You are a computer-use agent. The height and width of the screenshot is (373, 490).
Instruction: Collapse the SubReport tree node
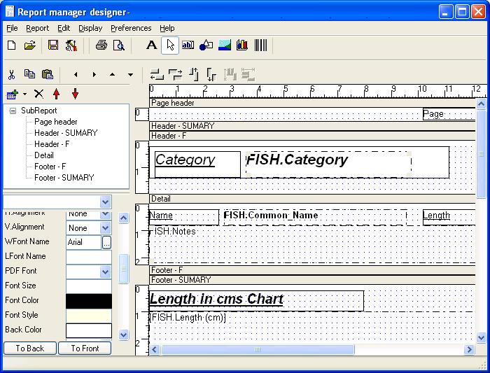pos(13,111)
